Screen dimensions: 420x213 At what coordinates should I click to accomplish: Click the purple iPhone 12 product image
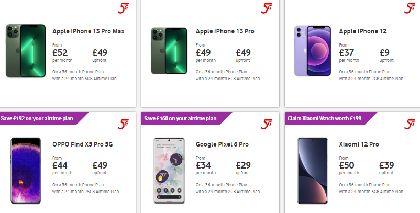312,50
